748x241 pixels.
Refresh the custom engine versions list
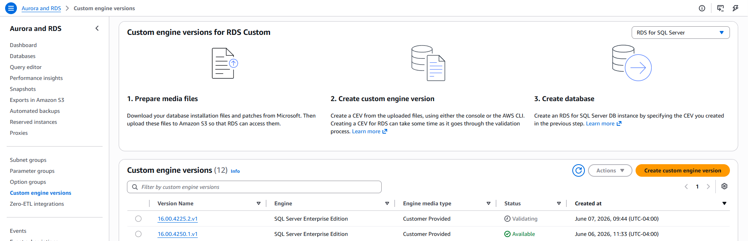pos(579,170)
